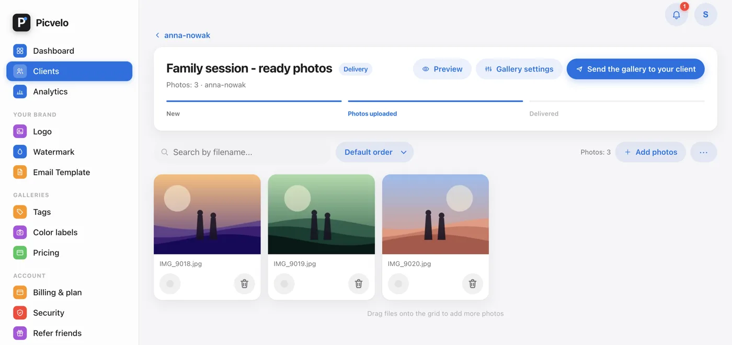Open the user avatar S menu

[705, 15]
